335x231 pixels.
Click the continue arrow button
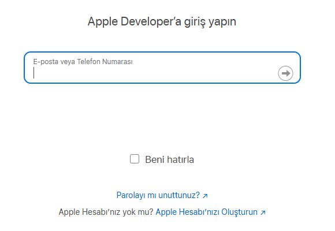point(285,73)
